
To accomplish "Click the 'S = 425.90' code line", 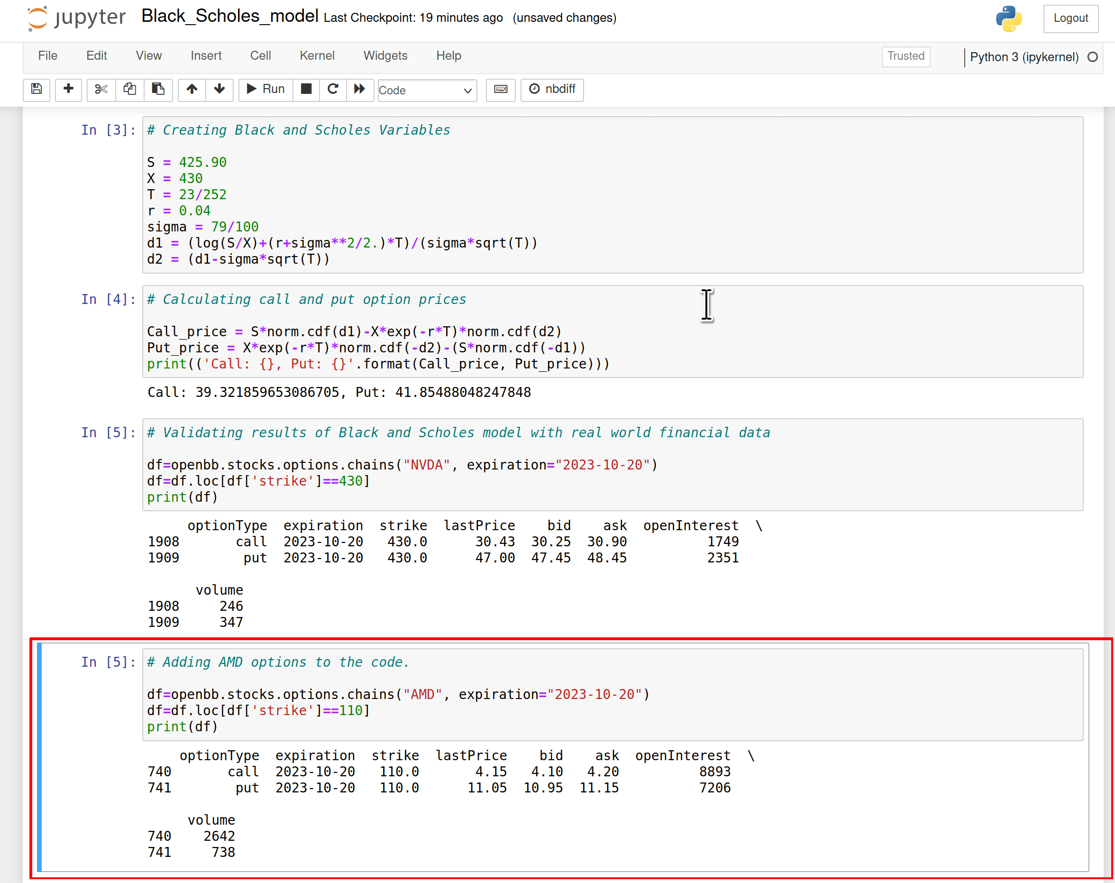I will click(187, 162).
